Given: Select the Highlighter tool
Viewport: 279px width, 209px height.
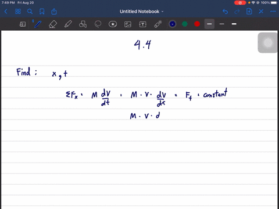Looking at the screenshot, I should [68, 24].
